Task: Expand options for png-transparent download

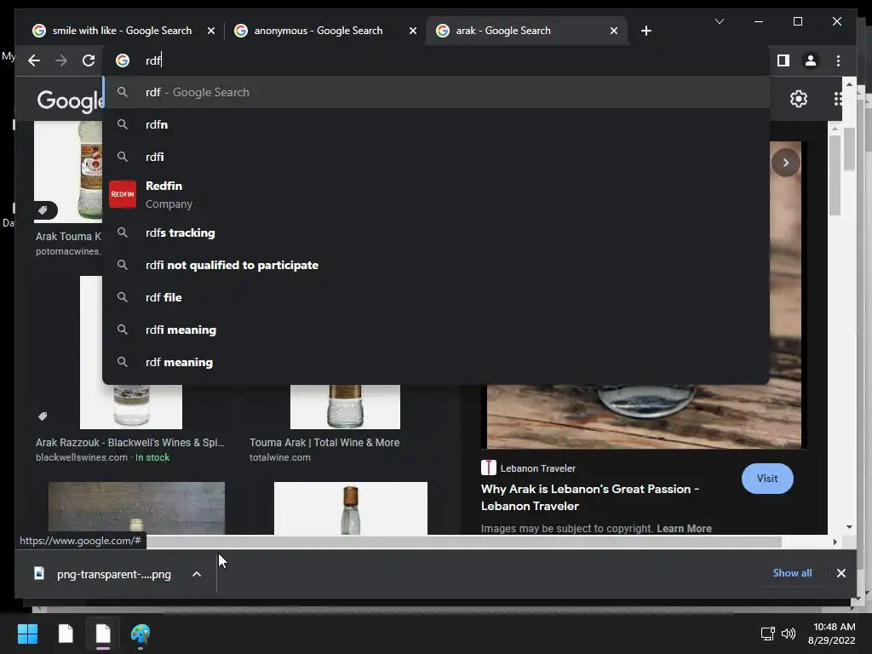Action: pos(197,574)
